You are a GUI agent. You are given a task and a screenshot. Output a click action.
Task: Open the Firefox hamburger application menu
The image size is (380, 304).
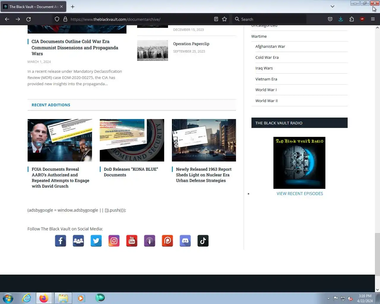coord(373,19)
